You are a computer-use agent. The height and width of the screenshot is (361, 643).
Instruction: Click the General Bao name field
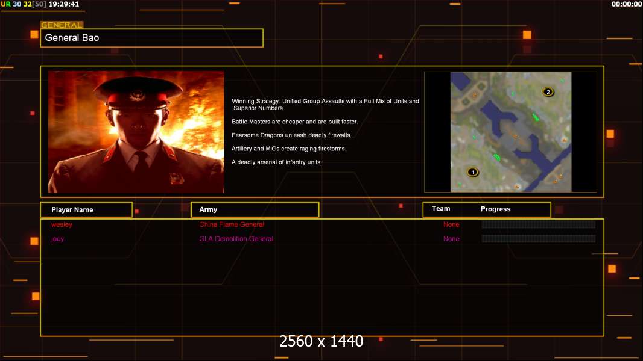click(152, 38)
